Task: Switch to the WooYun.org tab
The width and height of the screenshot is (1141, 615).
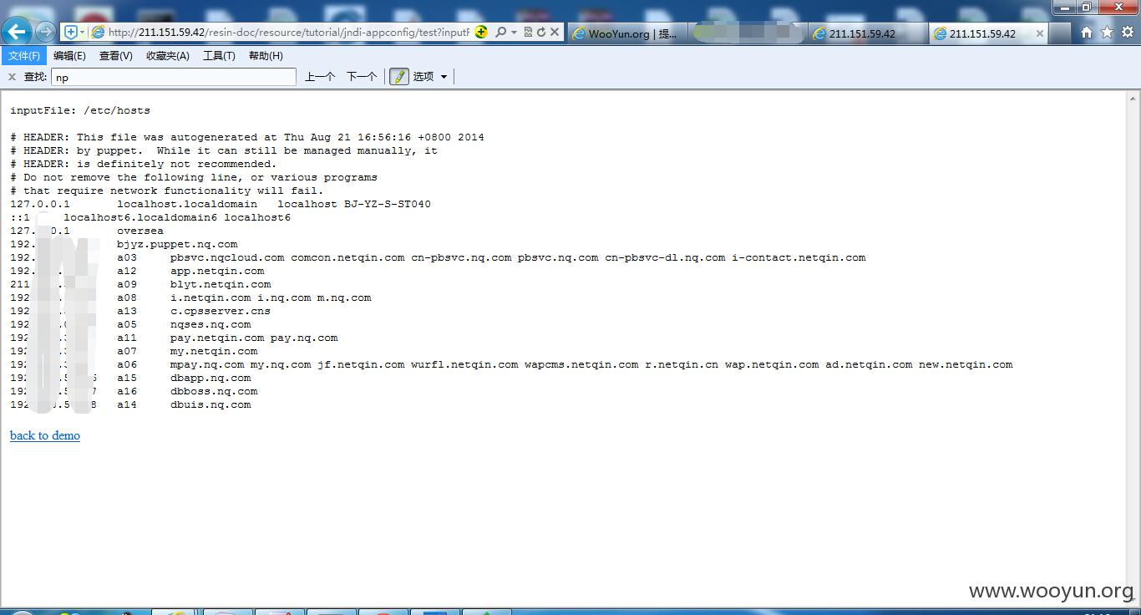Action: click(628, 33)
